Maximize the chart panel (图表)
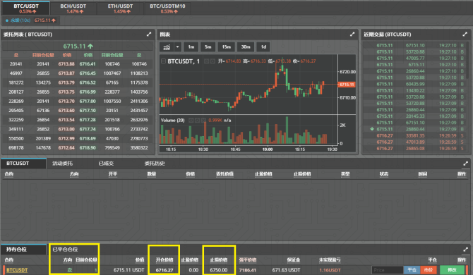473x275 pixels. click(352, 35)
